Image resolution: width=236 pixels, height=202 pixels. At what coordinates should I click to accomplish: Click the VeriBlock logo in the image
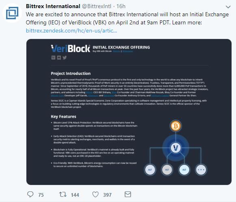70,48
